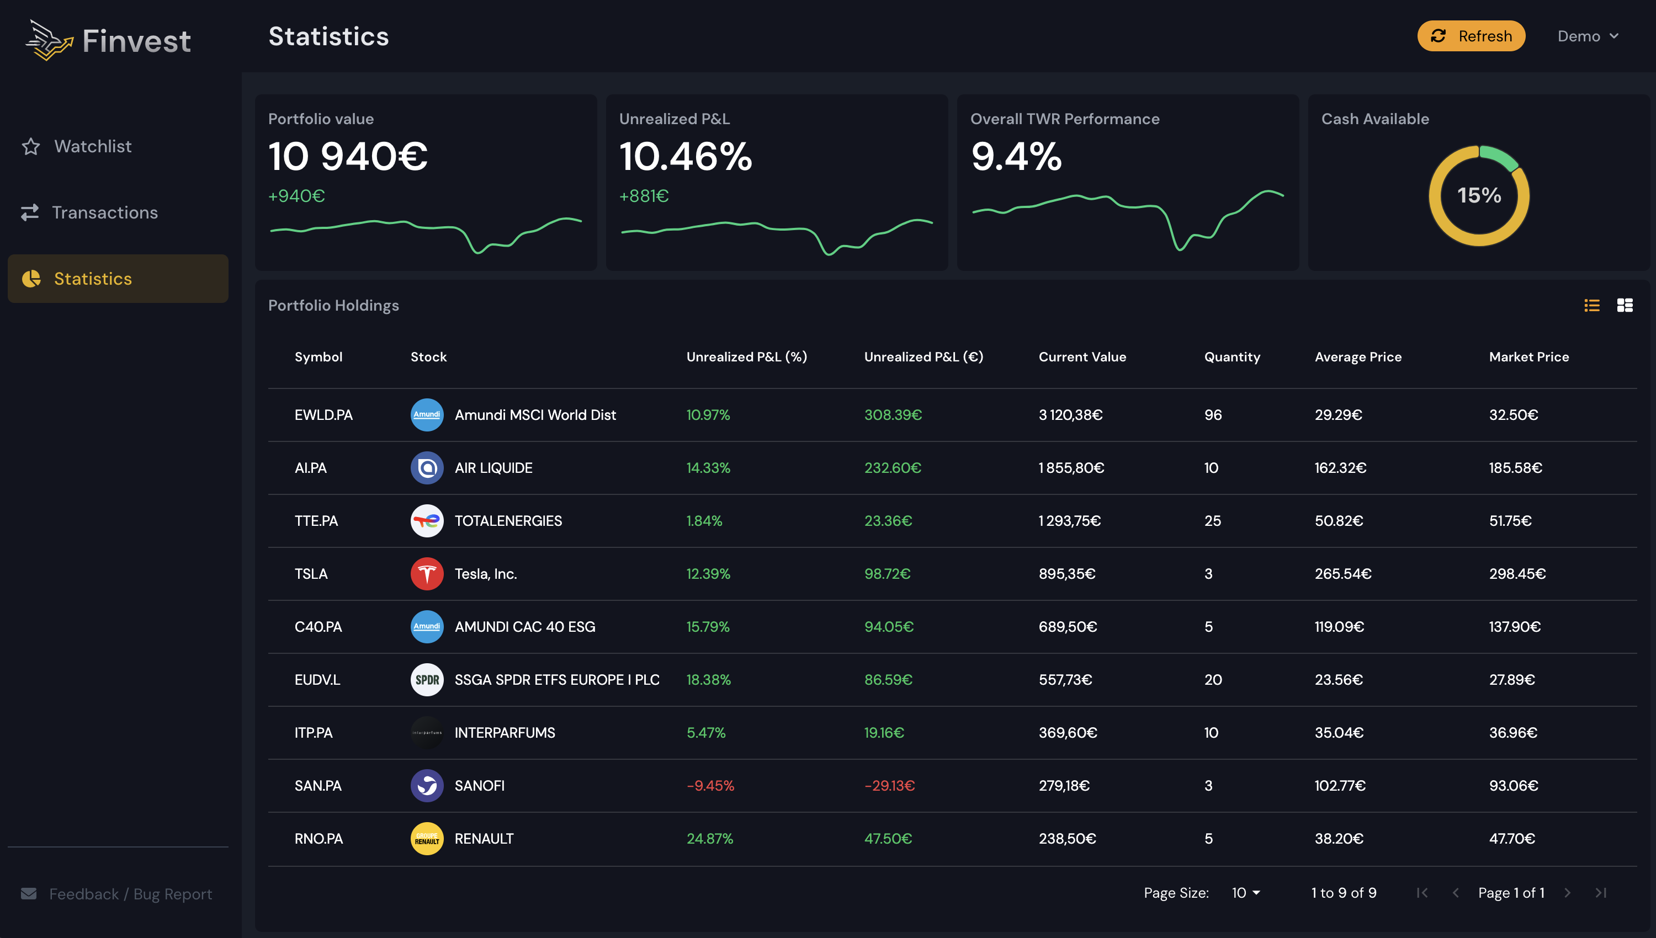Open the Watchlist page

118,147
